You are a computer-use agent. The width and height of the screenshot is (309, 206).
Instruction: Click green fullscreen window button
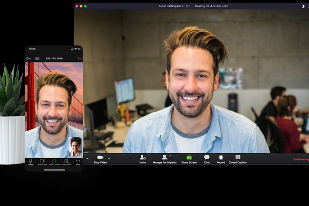click(85, 6)
